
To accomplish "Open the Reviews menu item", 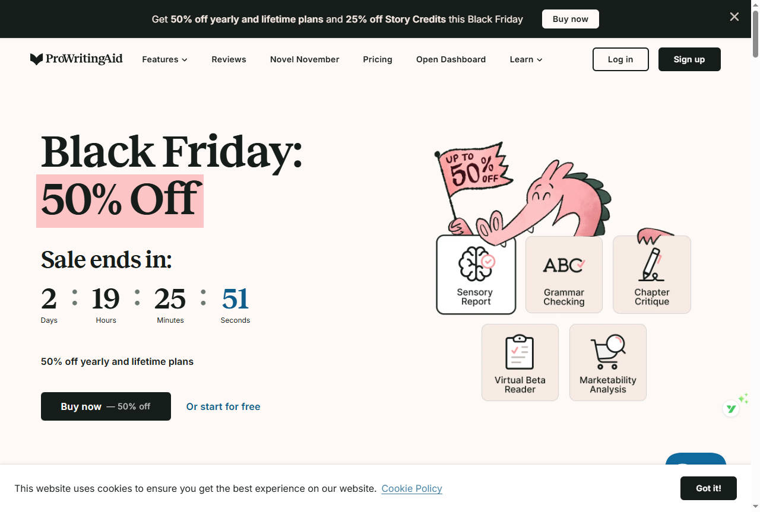I will [x=229, y=59].
